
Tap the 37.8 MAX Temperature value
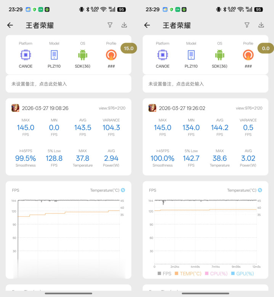83,158
